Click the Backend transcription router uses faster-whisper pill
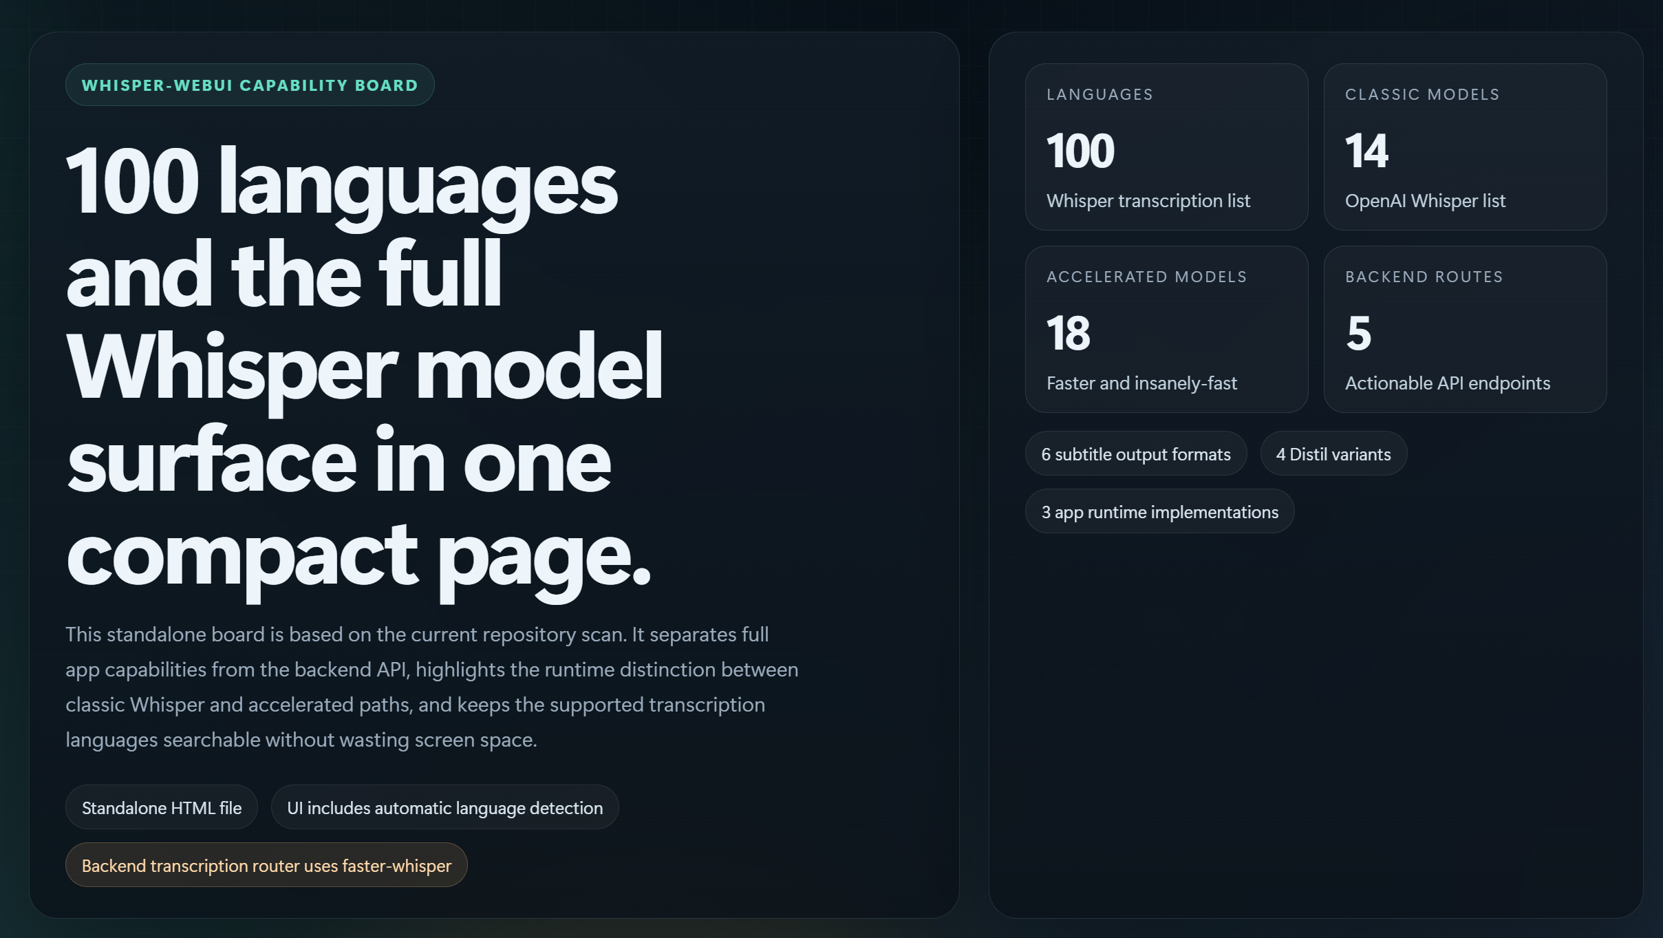 pyautogui.click(x=266, y=865)
